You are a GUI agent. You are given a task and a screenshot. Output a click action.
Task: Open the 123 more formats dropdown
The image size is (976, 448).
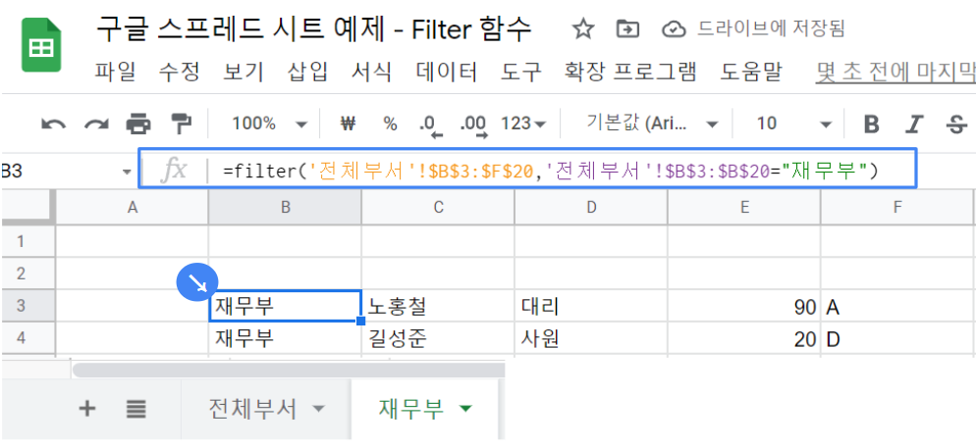click(x=522, y=124)
